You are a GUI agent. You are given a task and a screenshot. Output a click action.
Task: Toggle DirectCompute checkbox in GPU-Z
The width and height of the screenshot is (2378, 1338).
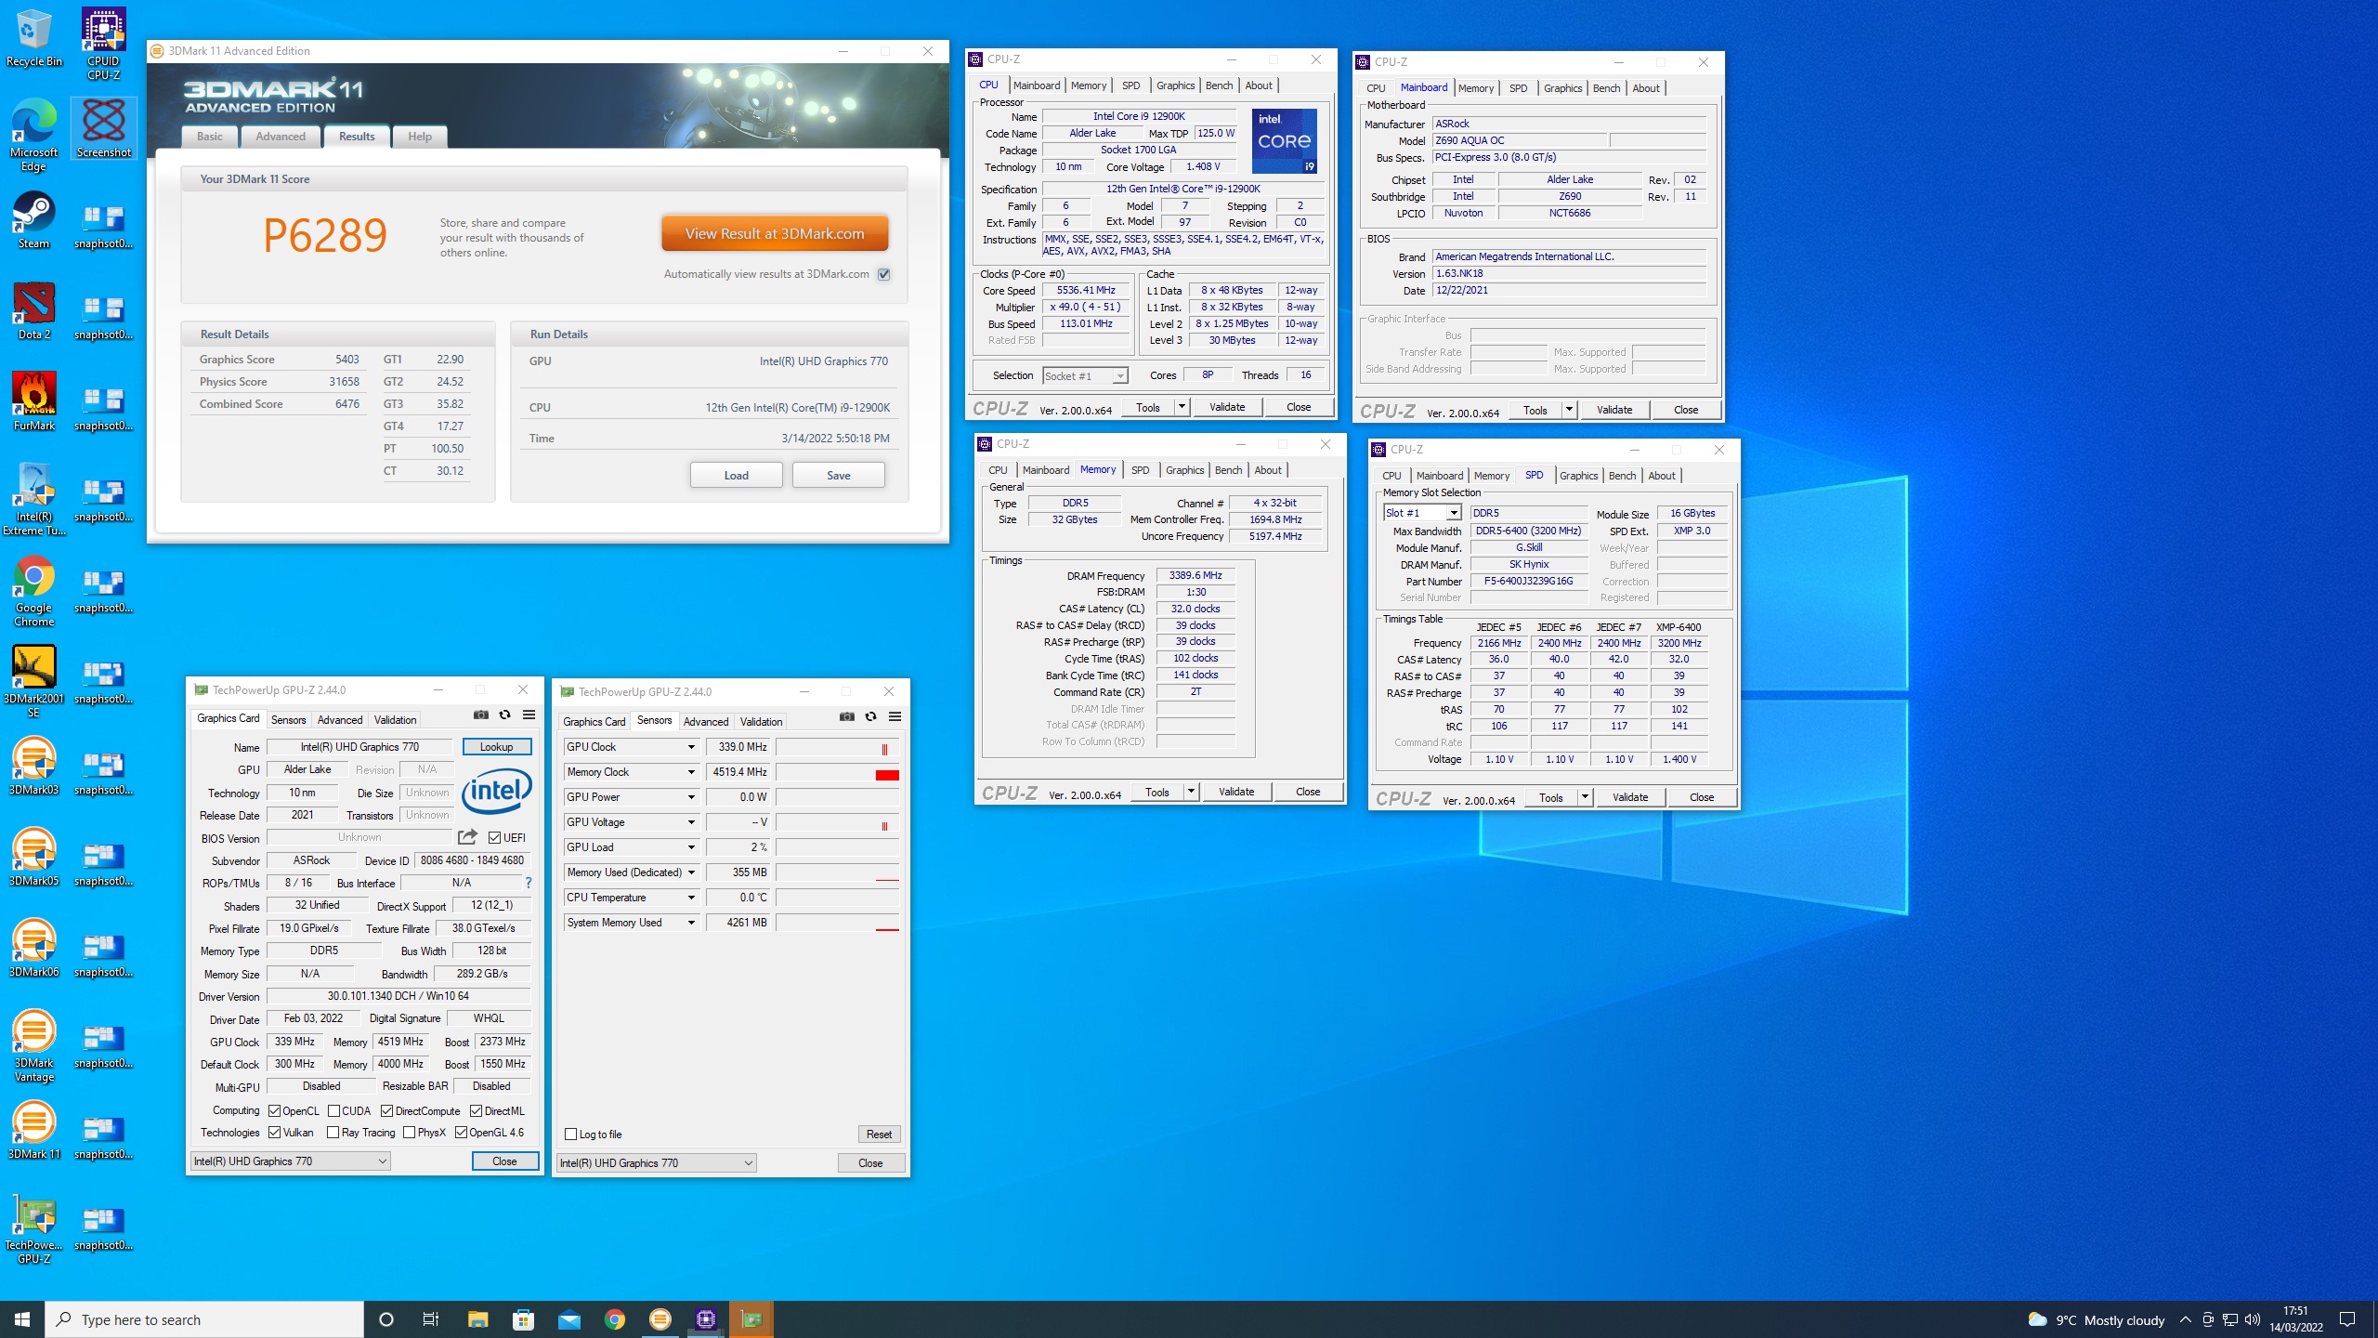pos(387,1111)
